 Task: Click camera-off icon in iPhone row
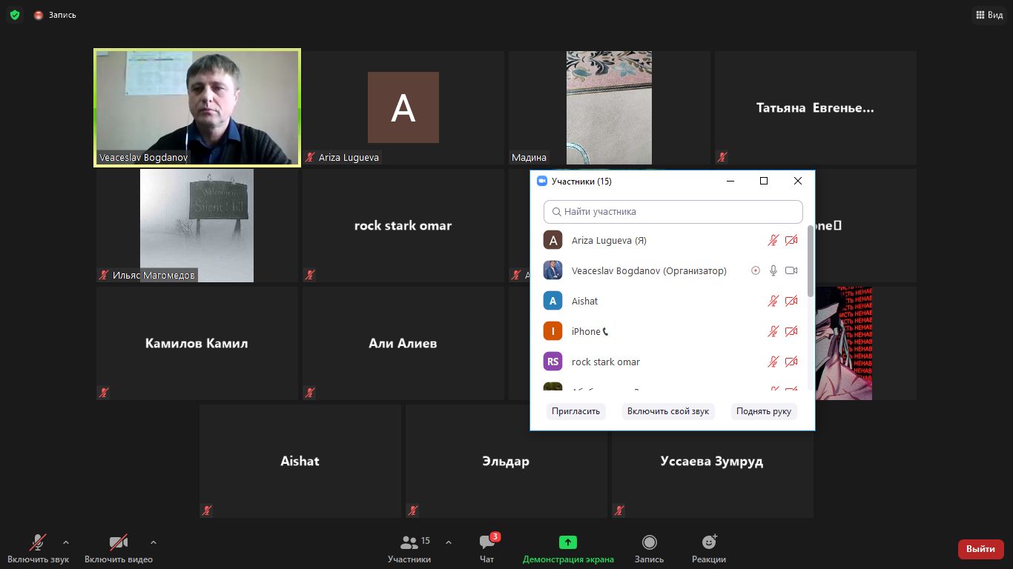[791, 331]
